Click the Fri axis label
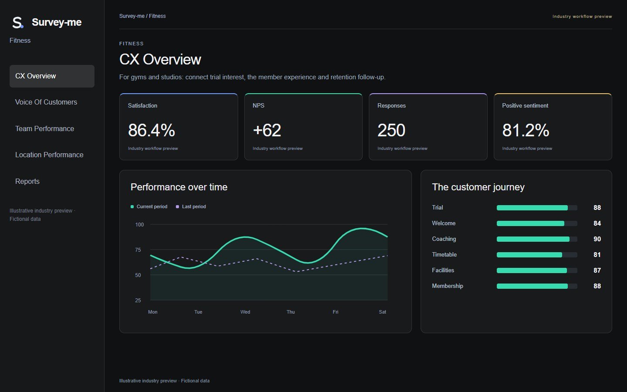 pyautogui.click(x=335, y=312)
